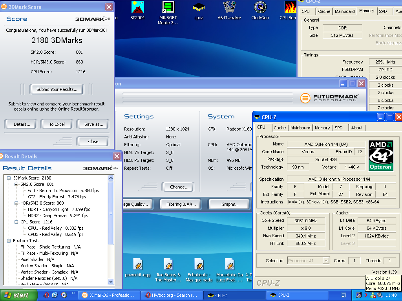Viewport: 402px width, 301px height.
Task: Click the Change... button under Settings
Action: click(x=179, y=187)
